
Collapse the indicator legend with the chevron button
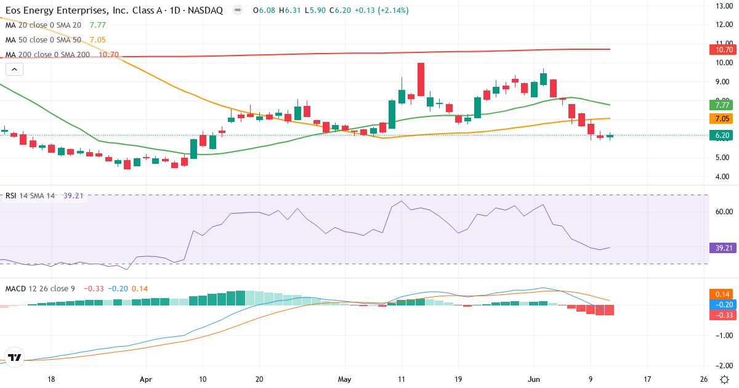(x=14, y=70)
